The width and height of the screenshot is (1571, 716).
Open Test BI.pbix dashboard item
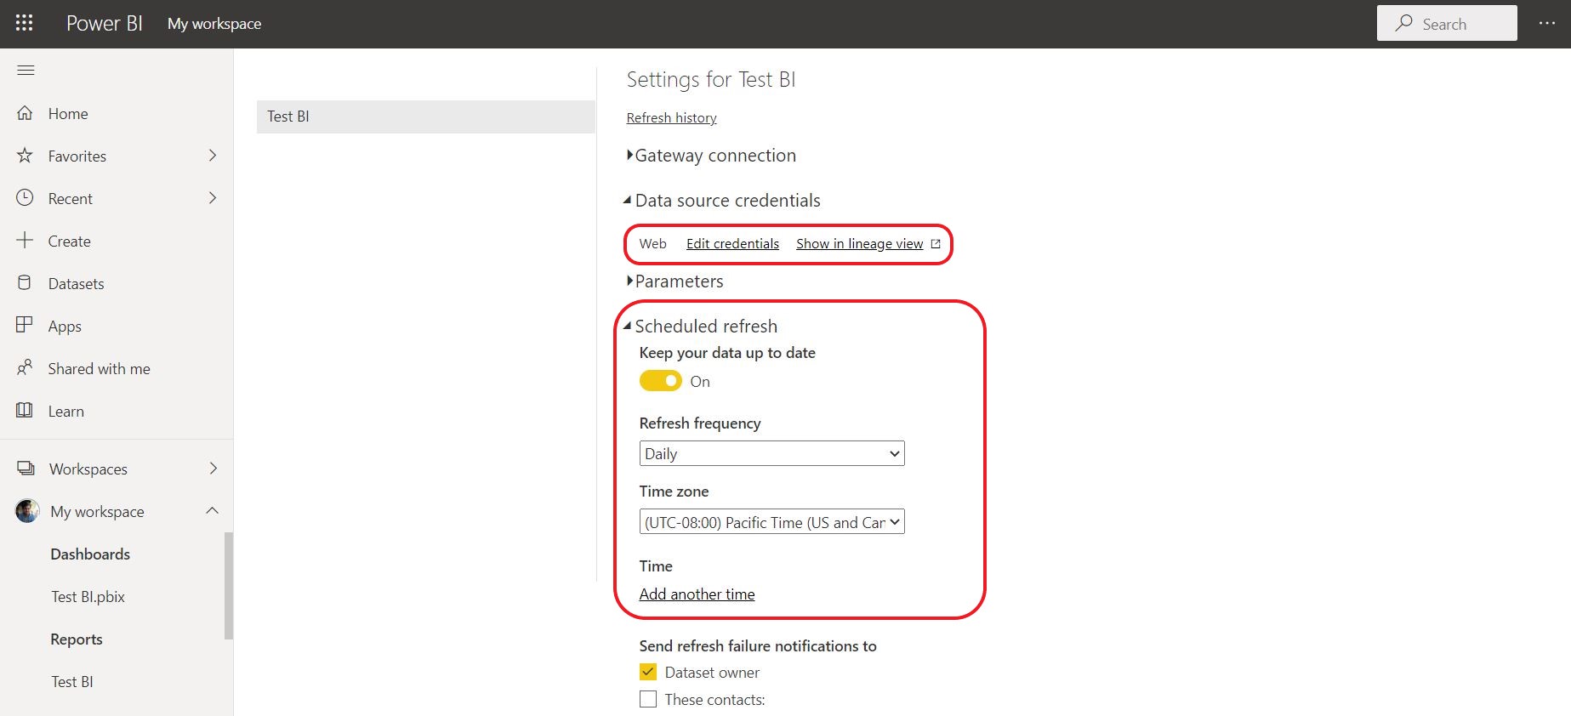click(x=88, y=596)
